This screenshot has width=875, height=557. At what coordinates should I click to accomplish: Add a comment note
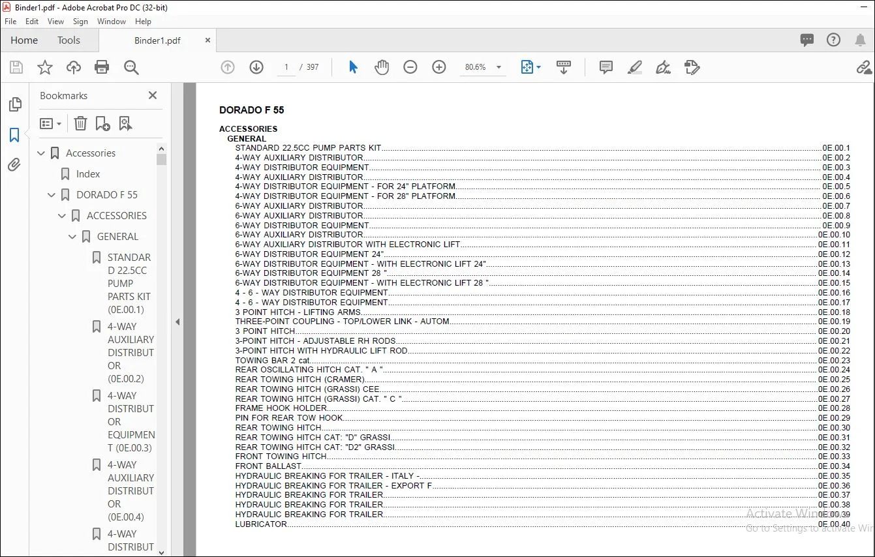tap(606, 67)
